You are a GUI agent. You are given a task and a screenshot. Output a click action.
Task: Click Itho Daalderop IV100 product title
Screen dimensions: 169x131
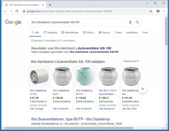coord(38,92)
